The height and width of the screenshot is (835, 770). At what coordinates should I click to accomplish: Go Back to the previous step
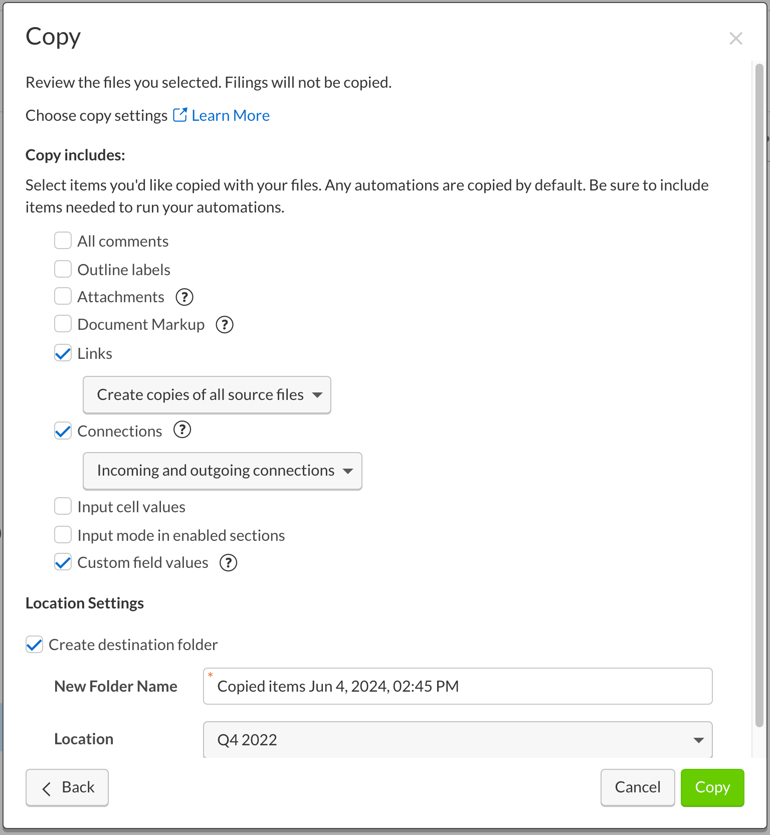(67, 787)
